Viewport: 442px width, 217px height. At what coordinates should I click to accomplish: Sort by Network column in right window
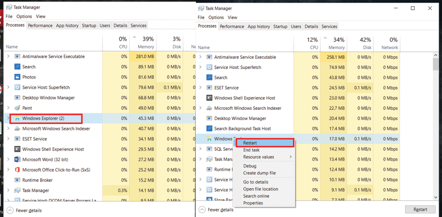point(386,43)
